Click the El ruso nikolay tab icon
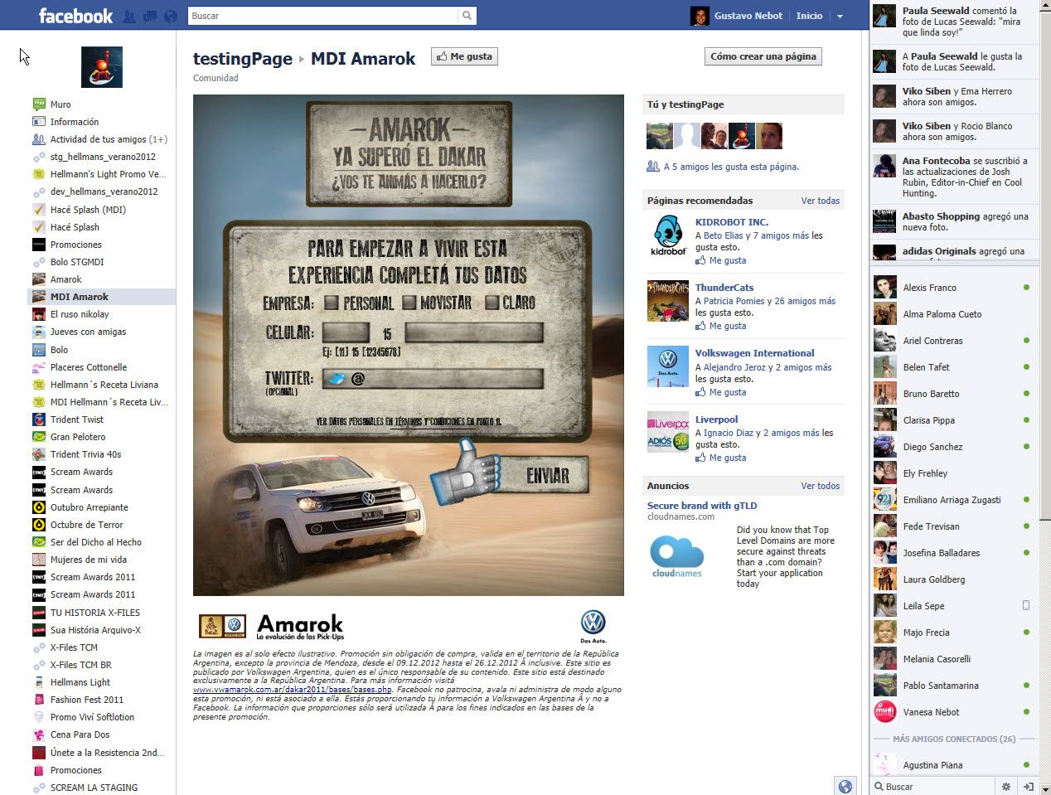 click(39, 314)
